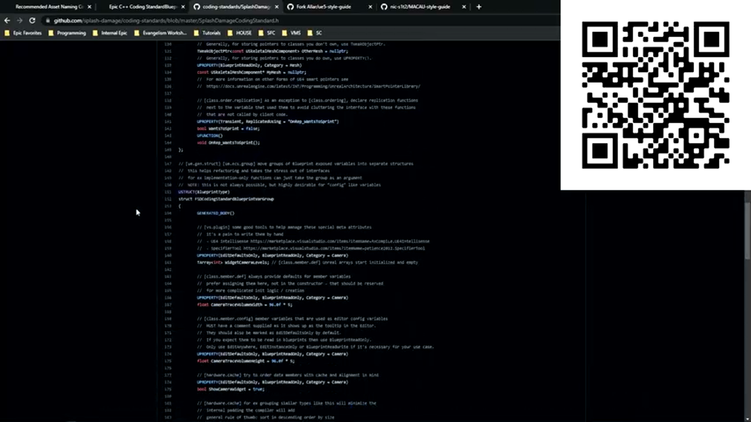Viewport: 751px width, 422px height.
Task: Open a new browser tab
Action: [479, 7]
